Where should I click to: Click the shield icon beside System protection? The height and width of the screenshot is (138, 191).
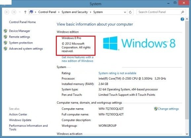5,43
